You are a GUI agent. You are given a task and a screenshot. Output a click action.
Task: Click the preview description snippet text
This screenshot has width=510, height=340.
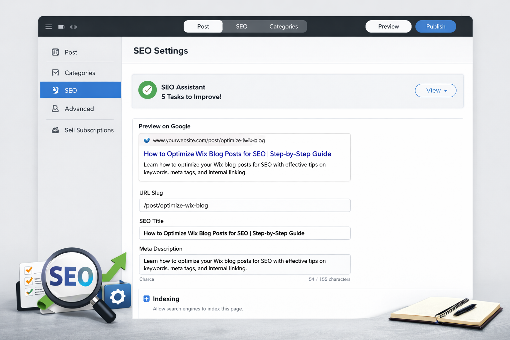click(x=235, y=168)
